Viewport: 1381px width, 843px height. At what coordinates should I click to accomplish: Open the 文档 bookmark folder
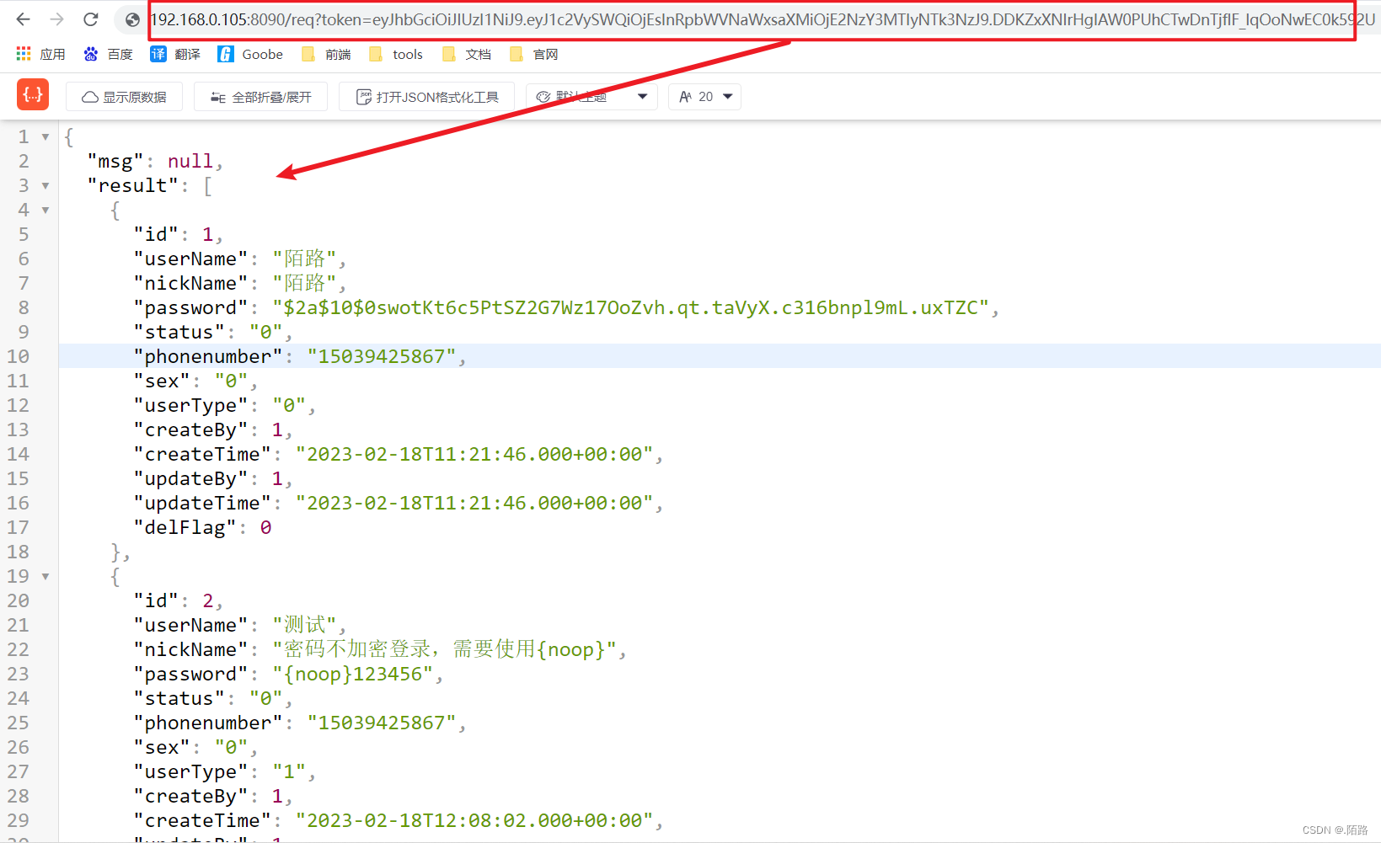[x=467, y=54]
